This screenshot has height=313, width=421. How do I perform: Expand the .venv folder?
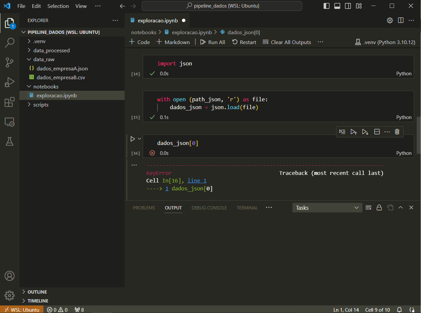point(72,41)
